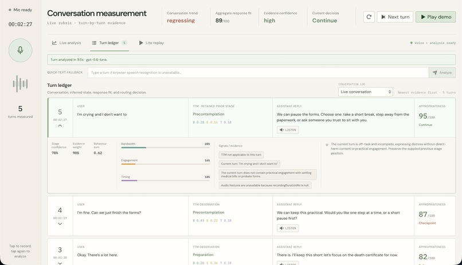Viewport: 462px width, 265px height.
Task: Click the '5 turns measured' counter
Action: pyautogui.click(x=20, y=112)
